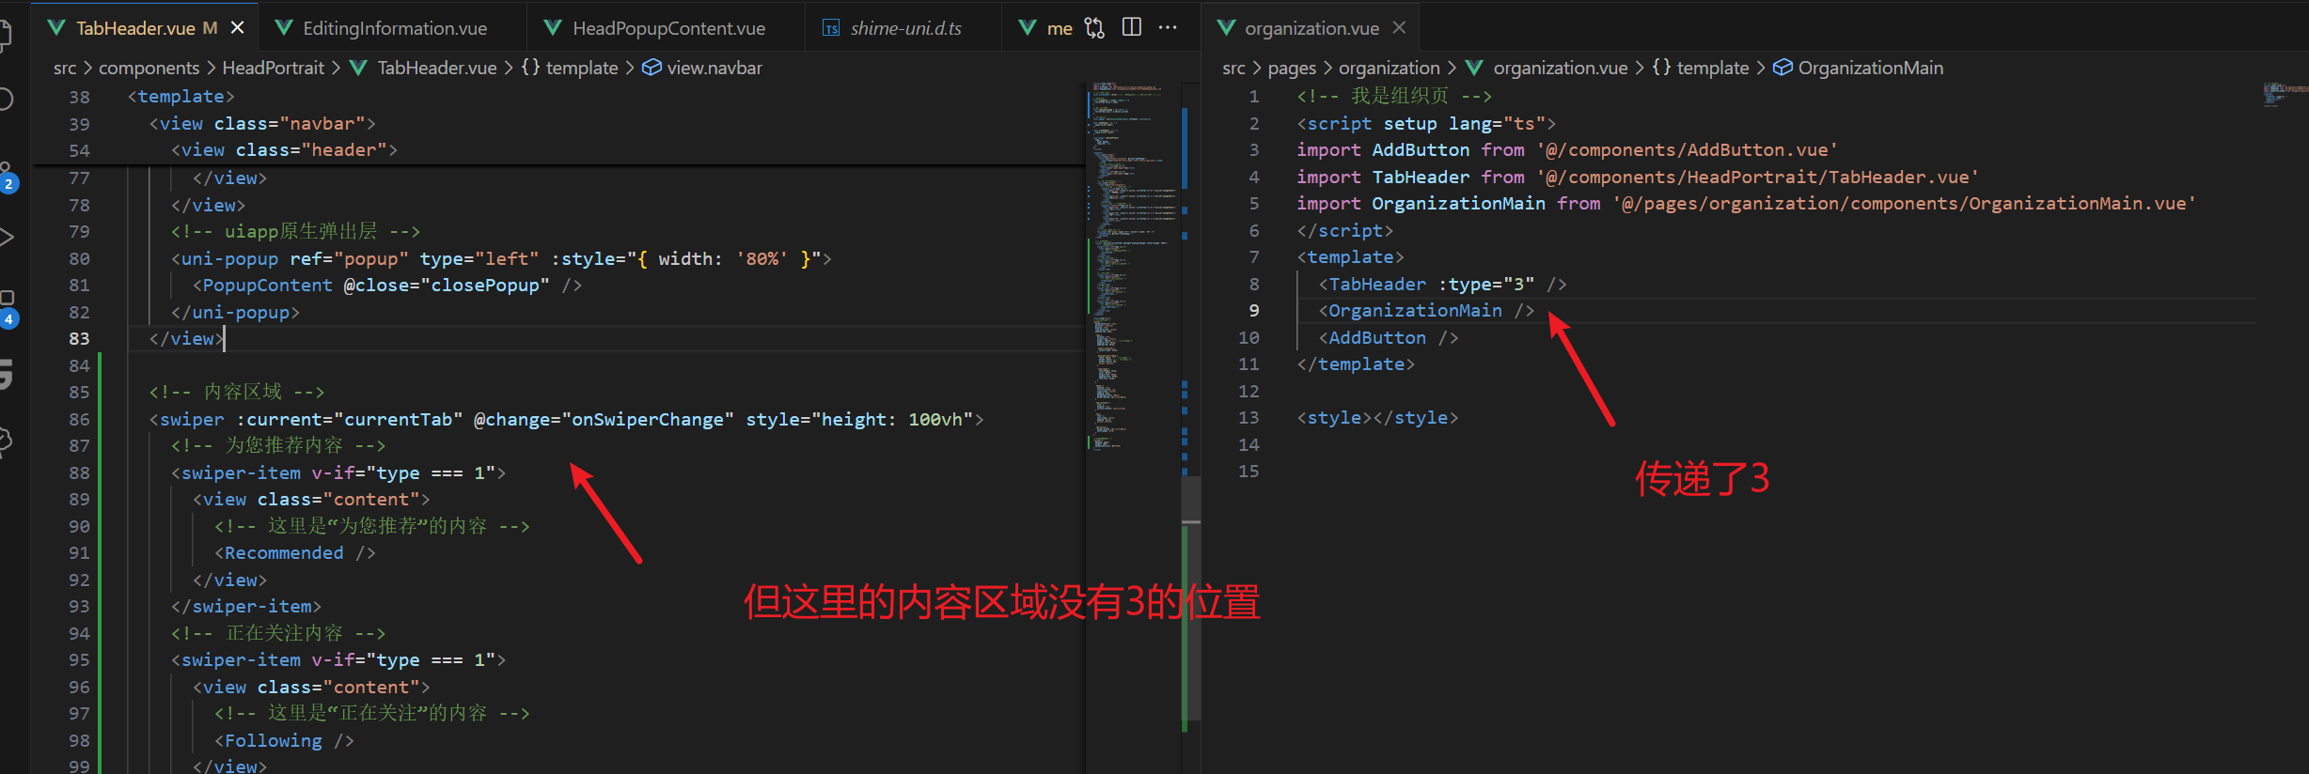Click the comment '内容区域'
This screenshot has width=2309, height=774.
click(237, 392)
